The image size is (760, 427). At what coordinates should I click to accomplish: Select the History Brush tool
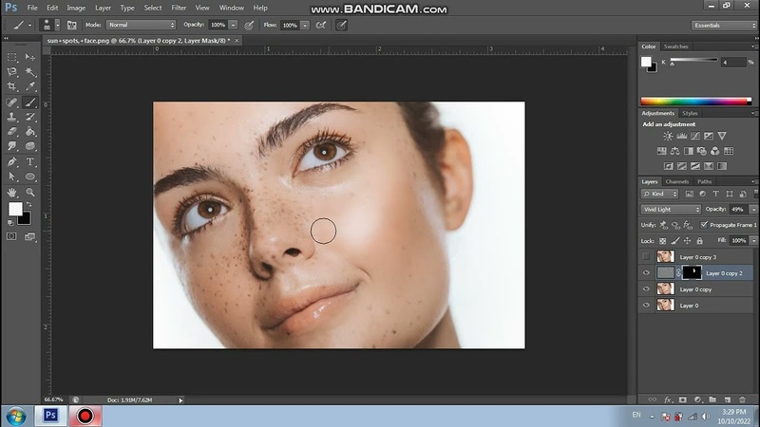[30, 117]
